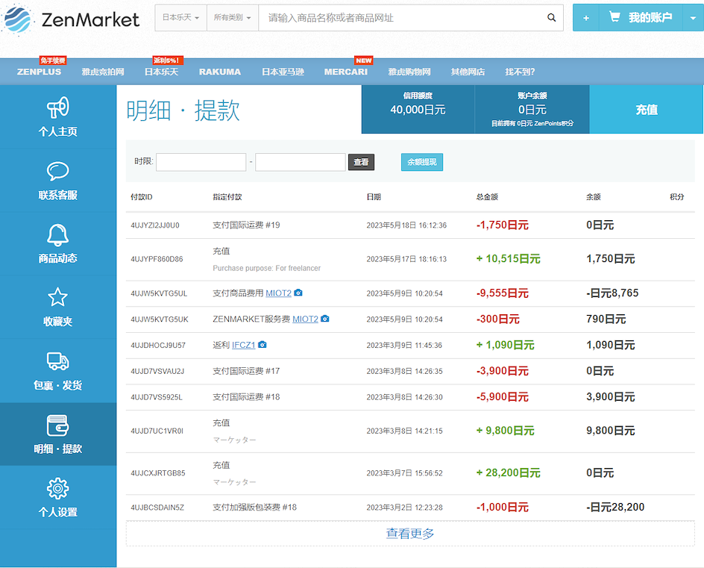Open 找不到? tab

tap(520, 72)
